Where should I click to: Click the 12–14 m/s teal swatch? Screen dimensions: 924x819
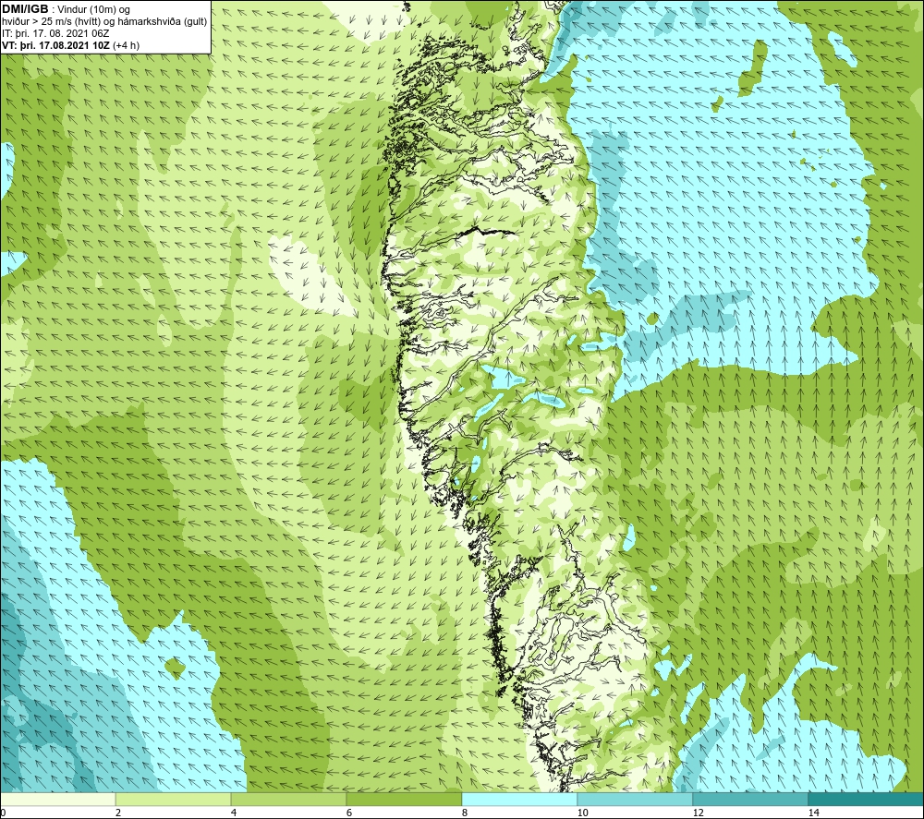click(x=750, y=799)
